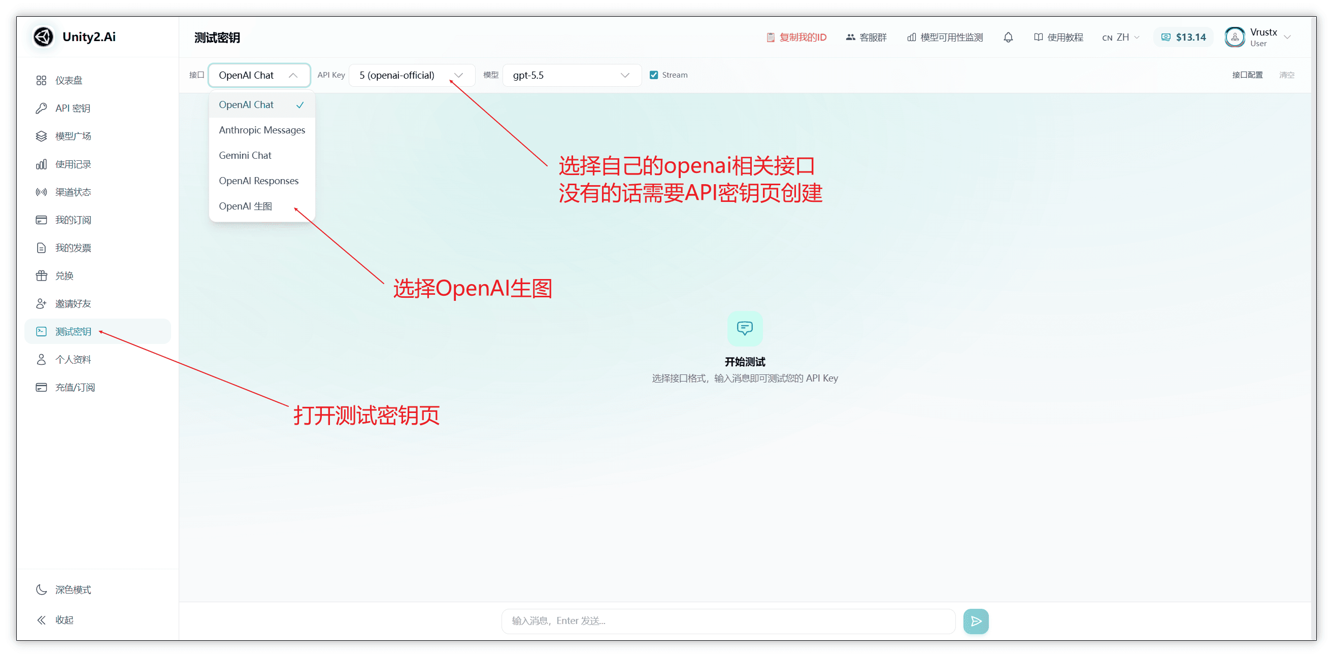The height and width of the screenshot is (657, 1333).
Task: Click the 复制我的ID link text
Action: click(x=803, y=37)
